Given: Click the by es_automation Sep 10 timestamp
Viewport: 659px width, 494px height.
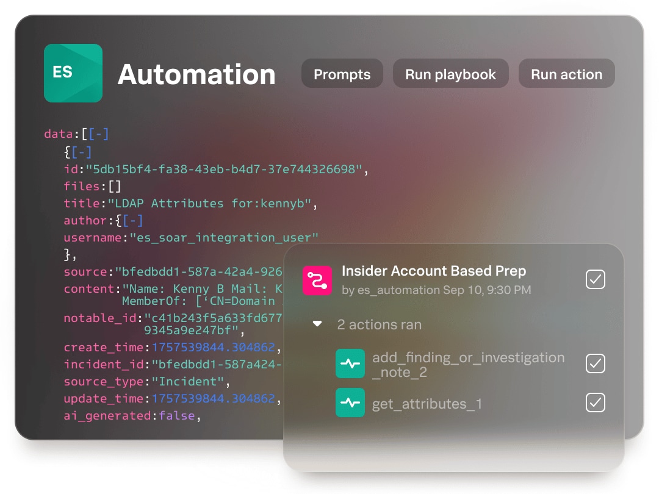Looking at the screenshot, I should point(436,290).
